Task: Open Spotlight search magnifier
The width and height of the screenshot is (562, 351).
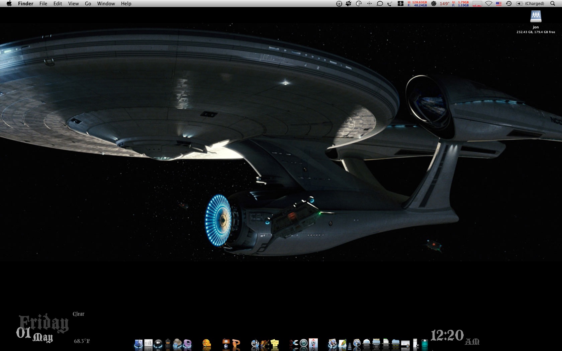Action: (553, 4)
